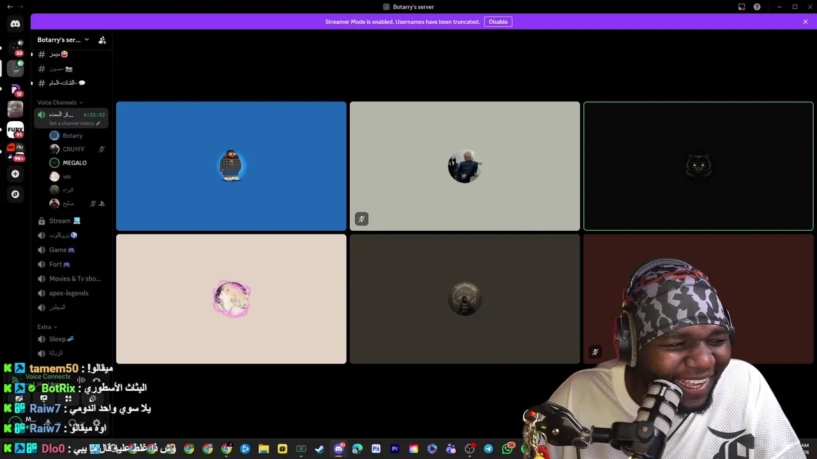The height and width of the screenshot is (459, 817).
Task: Click invite people icon beside server name
Action: [x=102, y=40]
